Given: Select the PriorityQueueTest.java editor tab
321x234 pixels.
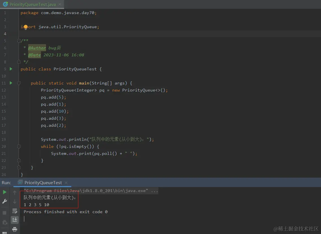Looking at the screenshot, I should pyautogui.click(x=32, y=4).
